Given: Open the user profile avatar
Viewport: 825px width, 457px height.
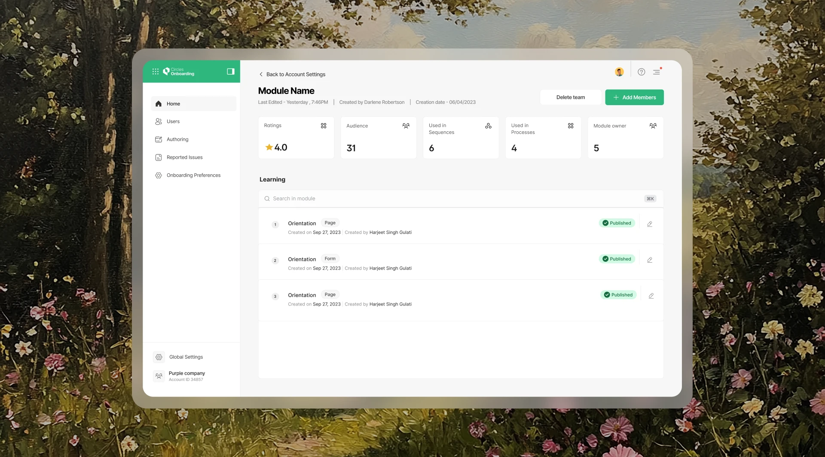Looking at the screenshot, I should [619, 72].
